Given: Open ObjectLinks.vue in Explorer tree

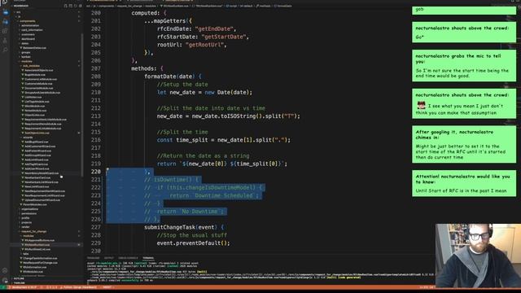Looking at the screenshot, I should pyautogui.click(x=33, y=115).
